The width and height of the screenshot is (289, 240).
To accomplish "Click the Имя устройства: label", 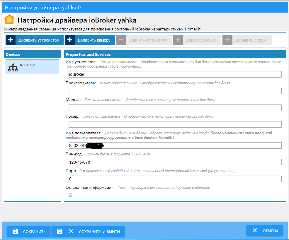I will coord(81,62).
